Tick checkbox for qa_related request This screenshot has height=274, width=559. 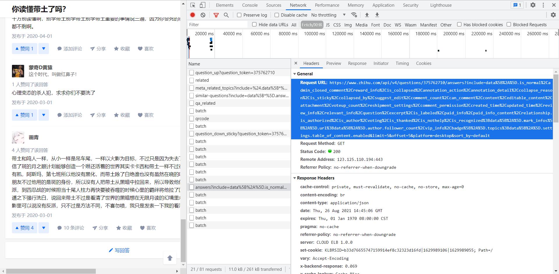pyautogui.click(x=192, y=103)
